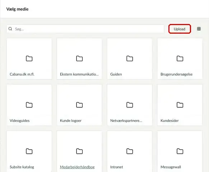Screen dimensions: 209x172
Task: Select the Intranet folder name
Action: [x=116, y=167]
